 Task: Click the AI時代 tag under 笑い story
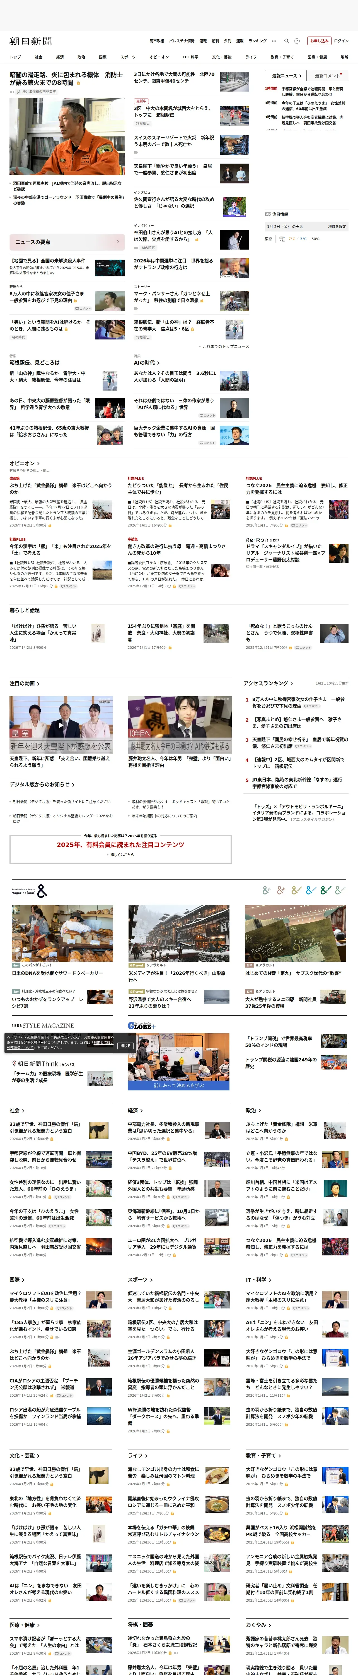pyautogui.click(x=18, y=338)
